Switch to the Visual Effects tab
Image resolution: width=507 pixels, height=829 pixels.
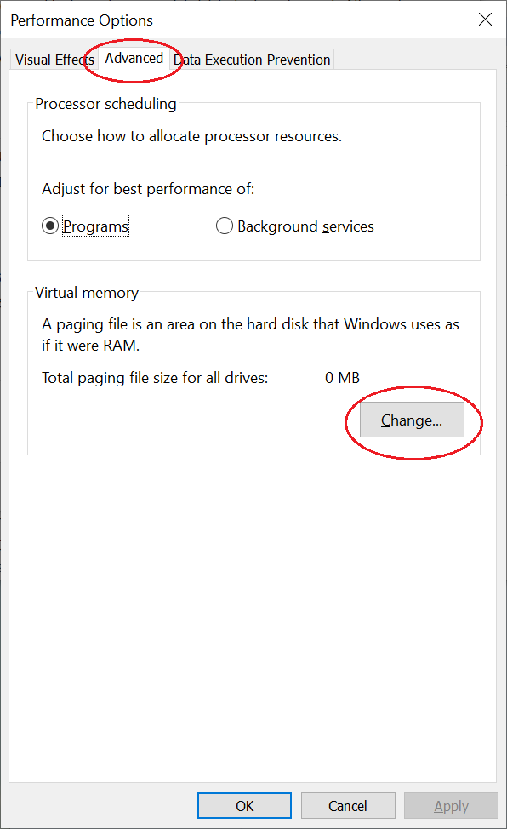[54, 60]
